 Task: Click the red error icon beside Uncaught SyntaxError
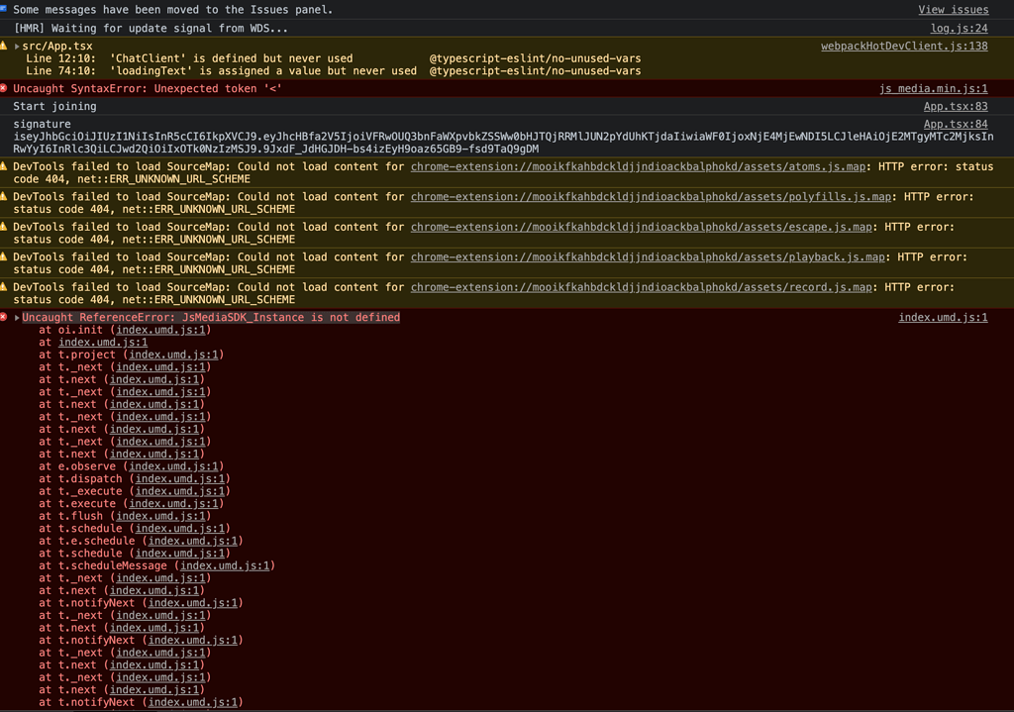tap(5, 88)
